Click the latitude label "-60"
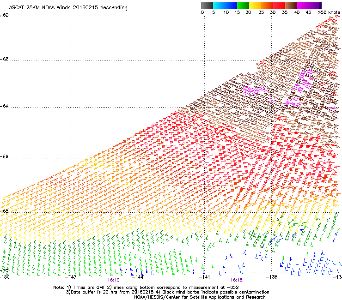The height and width of the screenshot is (300, 342). point(4,15)
